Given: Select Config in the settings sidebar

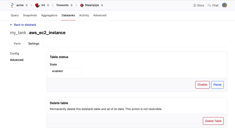Looking at the screenshot, I should 15,53.
